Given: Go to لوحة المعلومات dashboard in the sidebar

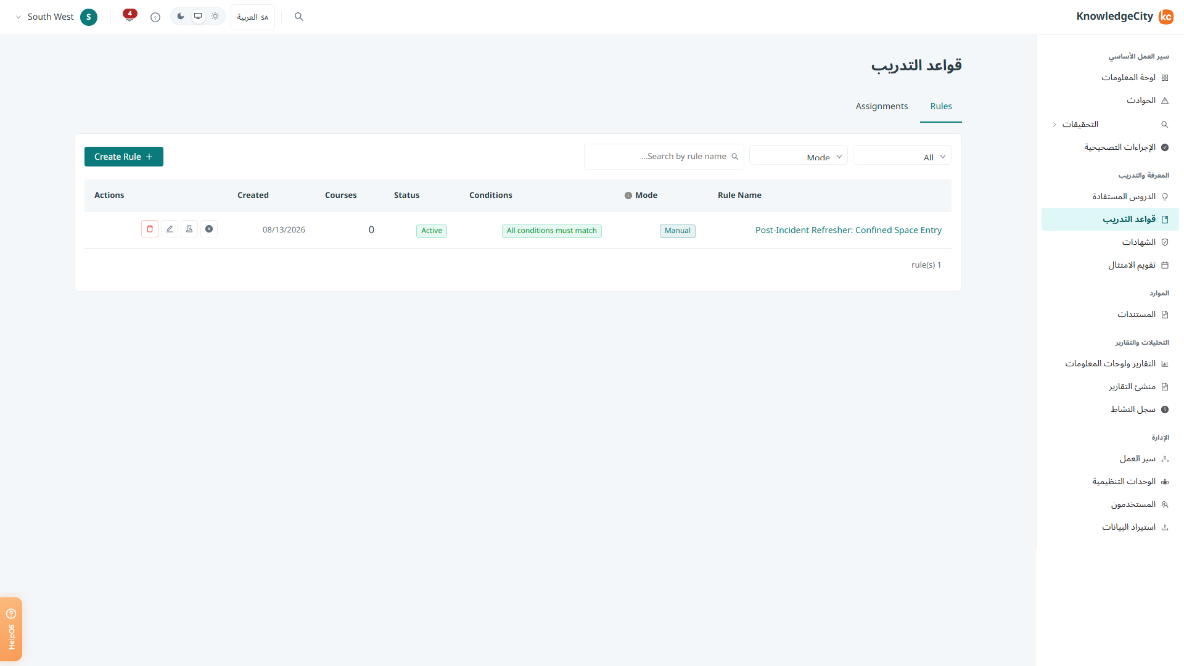Looking at the screenshot, I should [1110, 78].
